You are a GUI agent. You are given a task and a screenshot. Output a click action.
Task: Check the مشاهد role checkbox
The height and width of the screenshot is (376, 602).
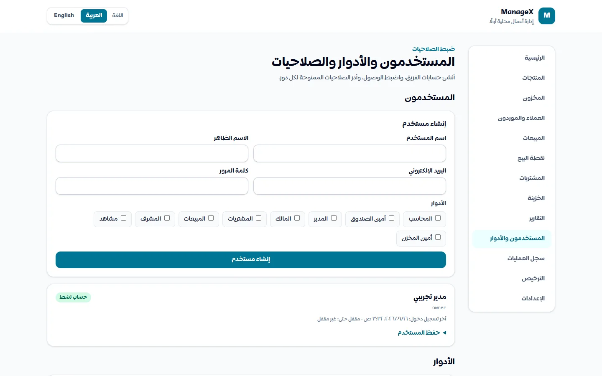click(x=123, y=218)
